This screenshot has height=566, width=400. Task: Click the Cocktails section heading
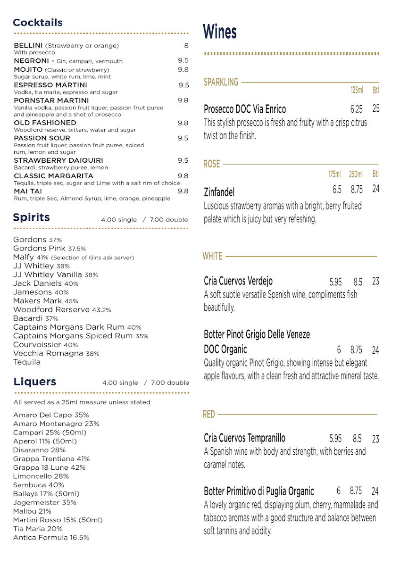click(38, 23)
